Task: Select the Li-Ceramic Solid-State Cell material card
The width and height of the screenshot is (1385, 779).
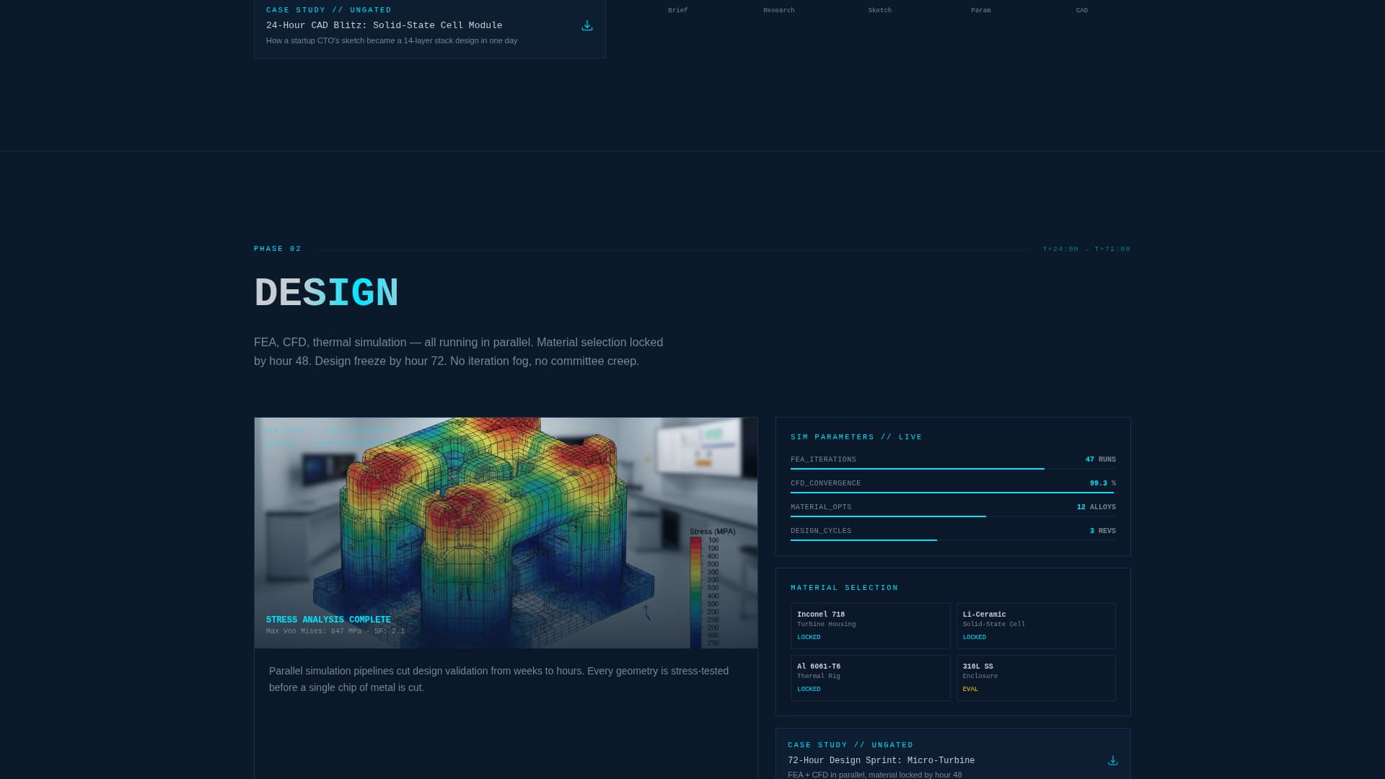Action: tap(1036, 625)
